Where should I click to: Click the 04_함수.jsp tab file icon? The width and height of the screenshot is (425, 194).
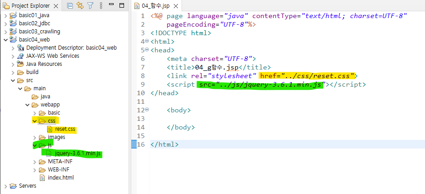click(137, 6)
